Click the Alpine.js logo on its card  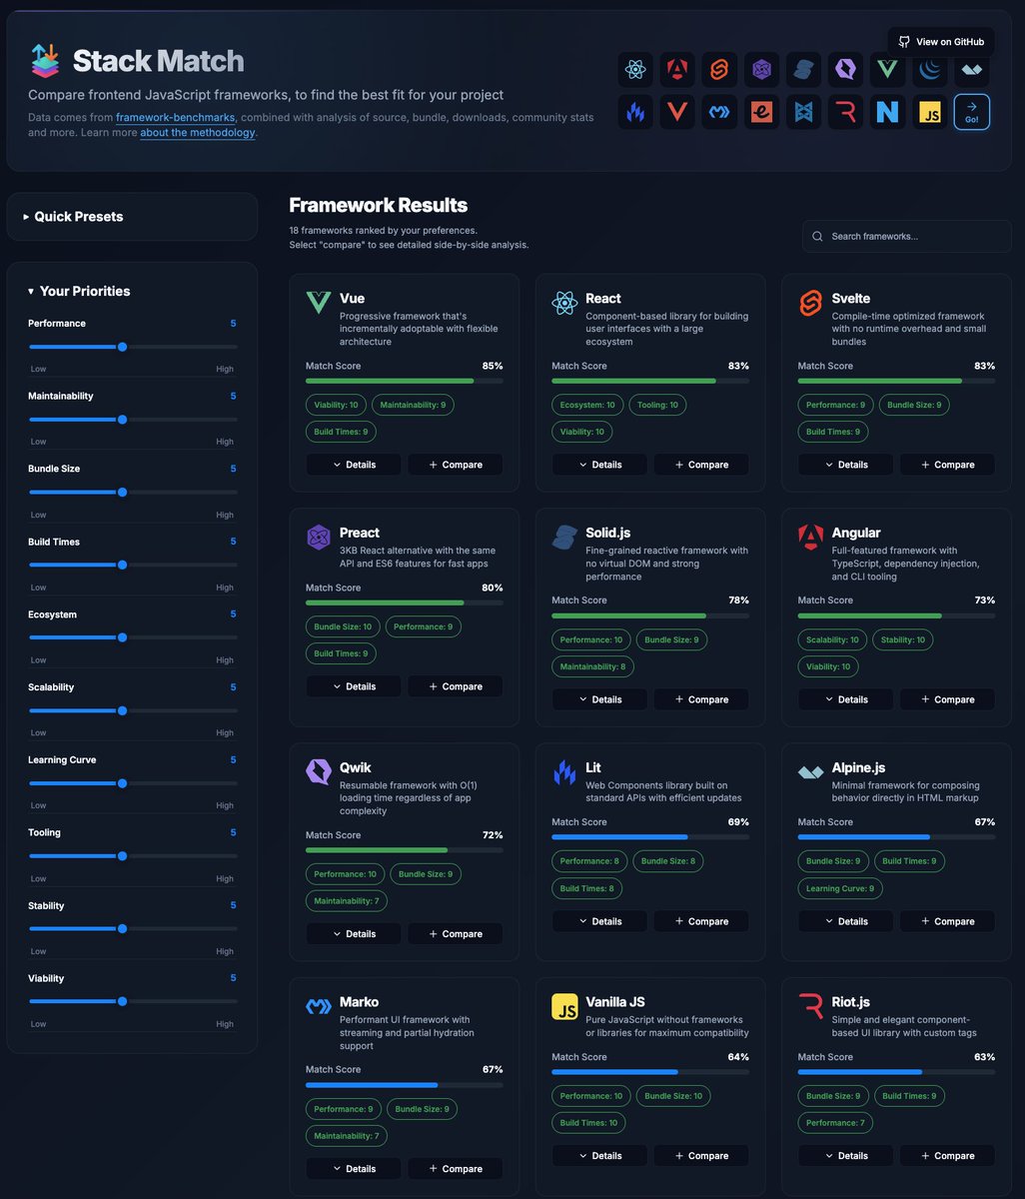click(x=811, y=771)
